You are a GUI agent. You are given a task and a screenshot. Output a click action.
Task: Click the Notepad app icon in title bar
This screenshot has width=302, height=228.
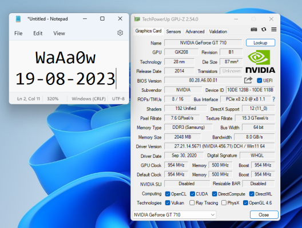[x=18, y=19]
